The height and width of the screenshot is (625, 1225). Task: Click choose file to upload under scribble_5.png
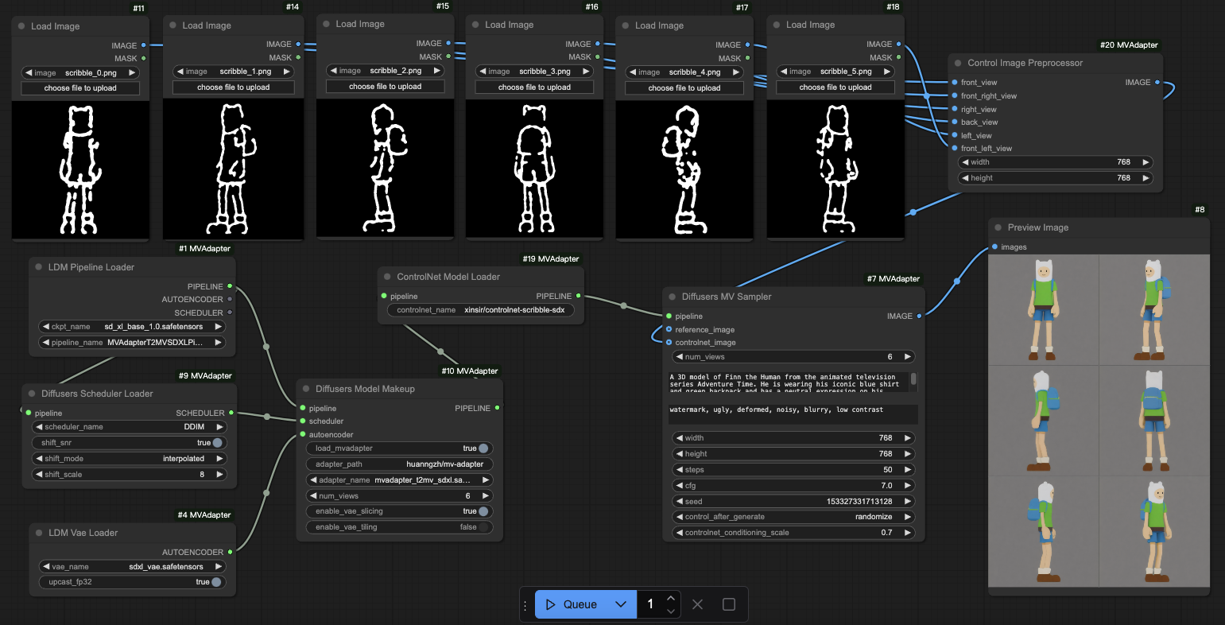point(835,87)
